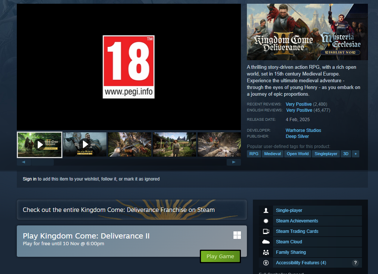
Task: Select the third screenshot thumbnail
Action: click(130, 144)
